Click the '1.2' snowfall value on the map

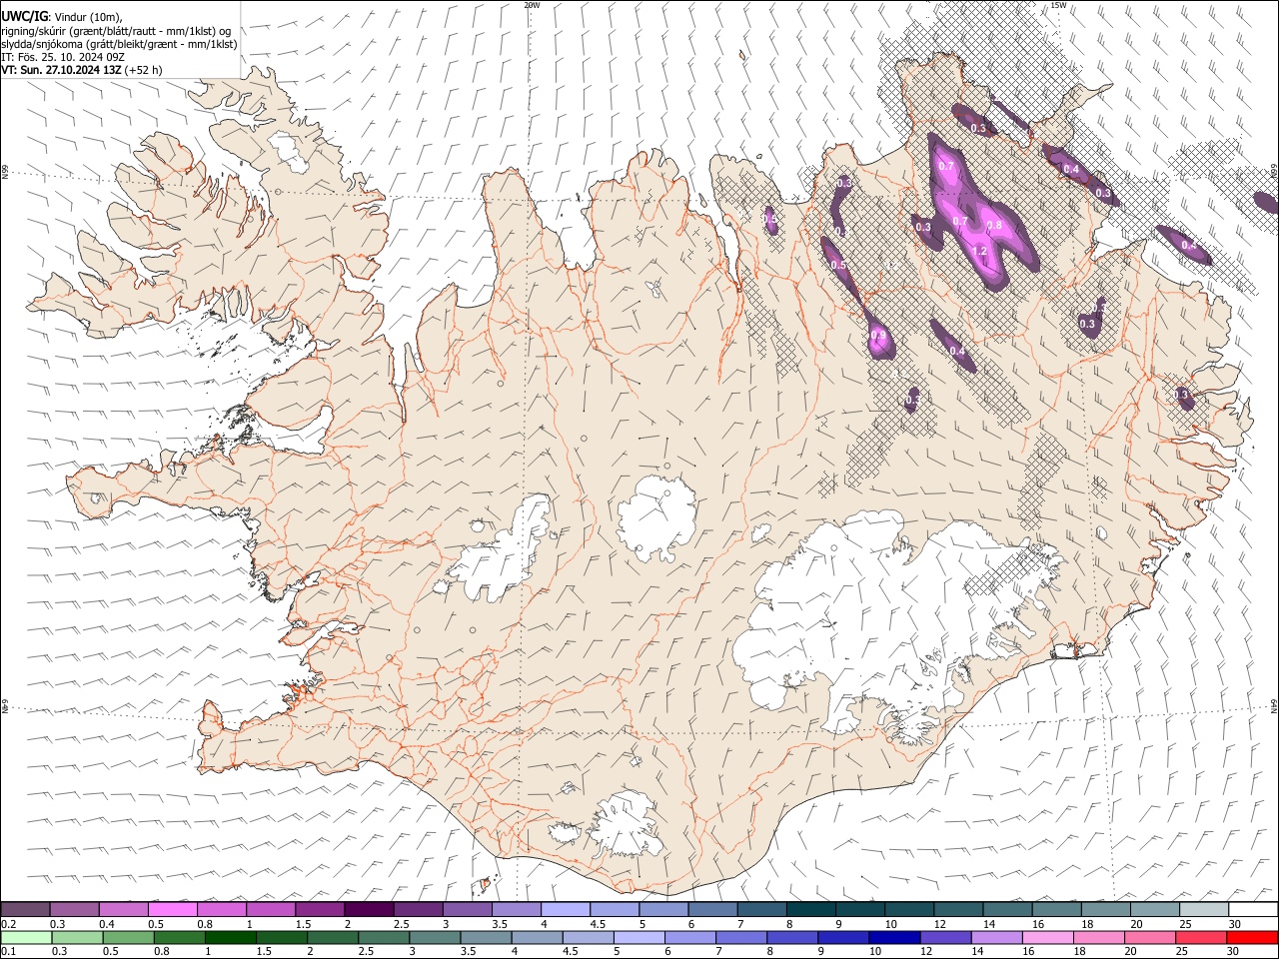click(x=980, y=251)
